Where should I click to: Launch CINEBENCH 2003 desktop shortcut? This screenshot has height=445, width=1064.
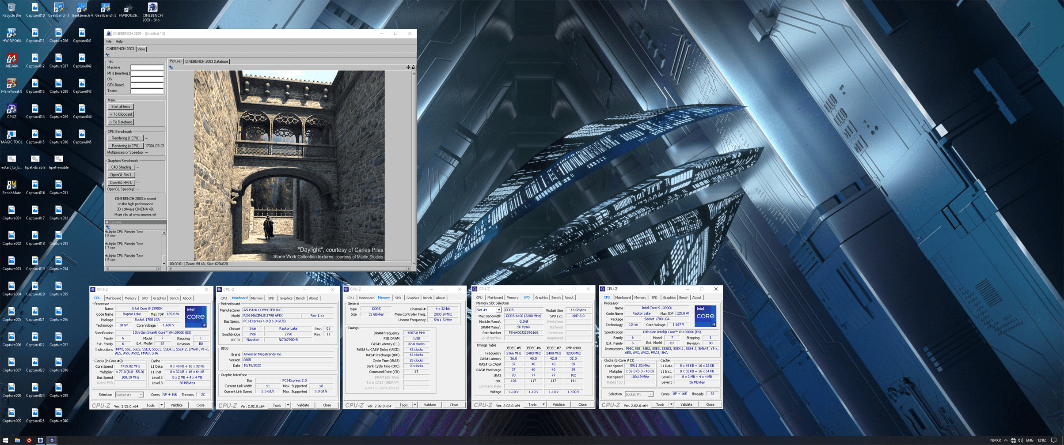(x=152, y=12)
